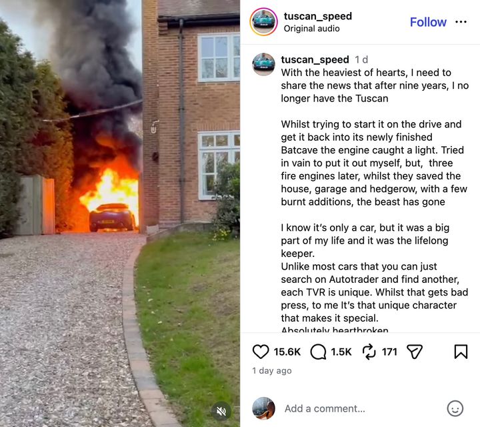Like the post with heart icon
This screenshot has width=480, height=427.
(261, 352)
